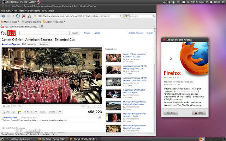Expand the Latest Headlines feed dropdown

(54, 22)
